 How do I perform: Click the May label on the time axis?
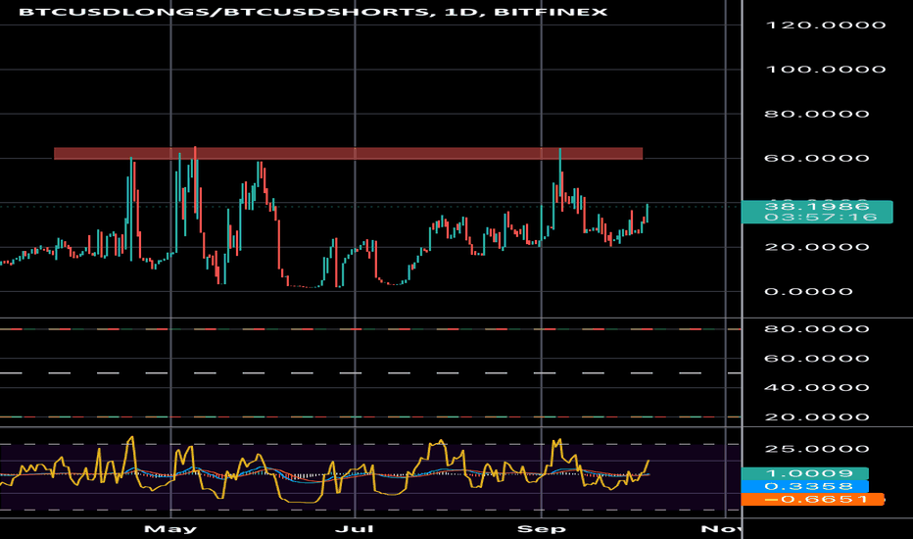(170, 529)
